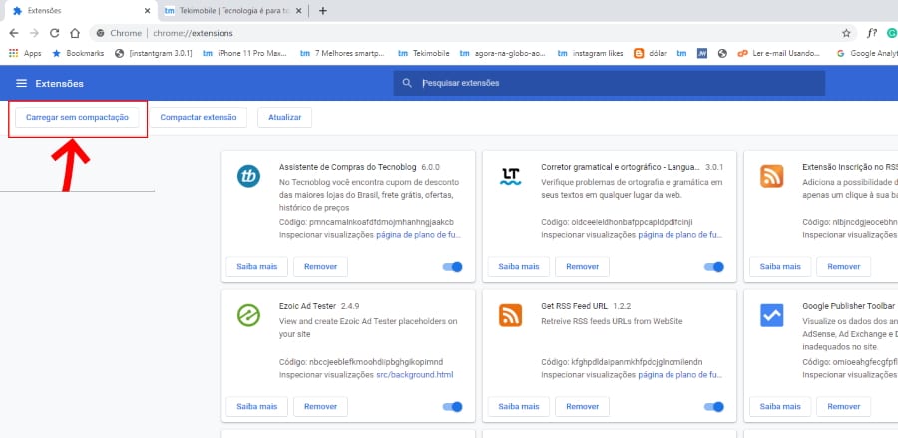This screenshot has width=898, height=438.
Task: Click the f? extension icon in toolbar
Action: click(872, 33)
